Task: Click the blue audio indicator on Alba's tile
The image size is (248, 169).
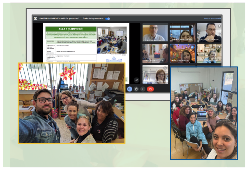Action: pos(192,47)
